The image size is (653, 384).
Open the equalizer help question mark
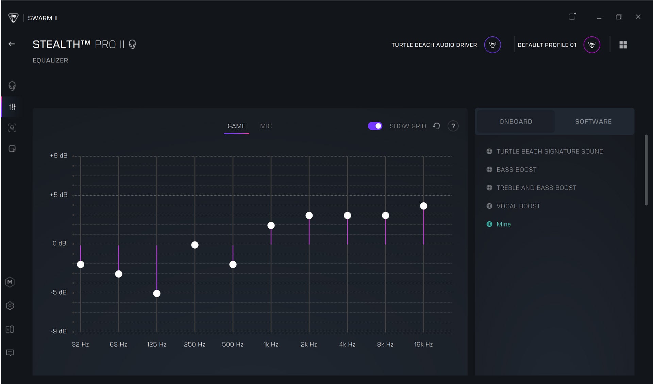(453, 126)
